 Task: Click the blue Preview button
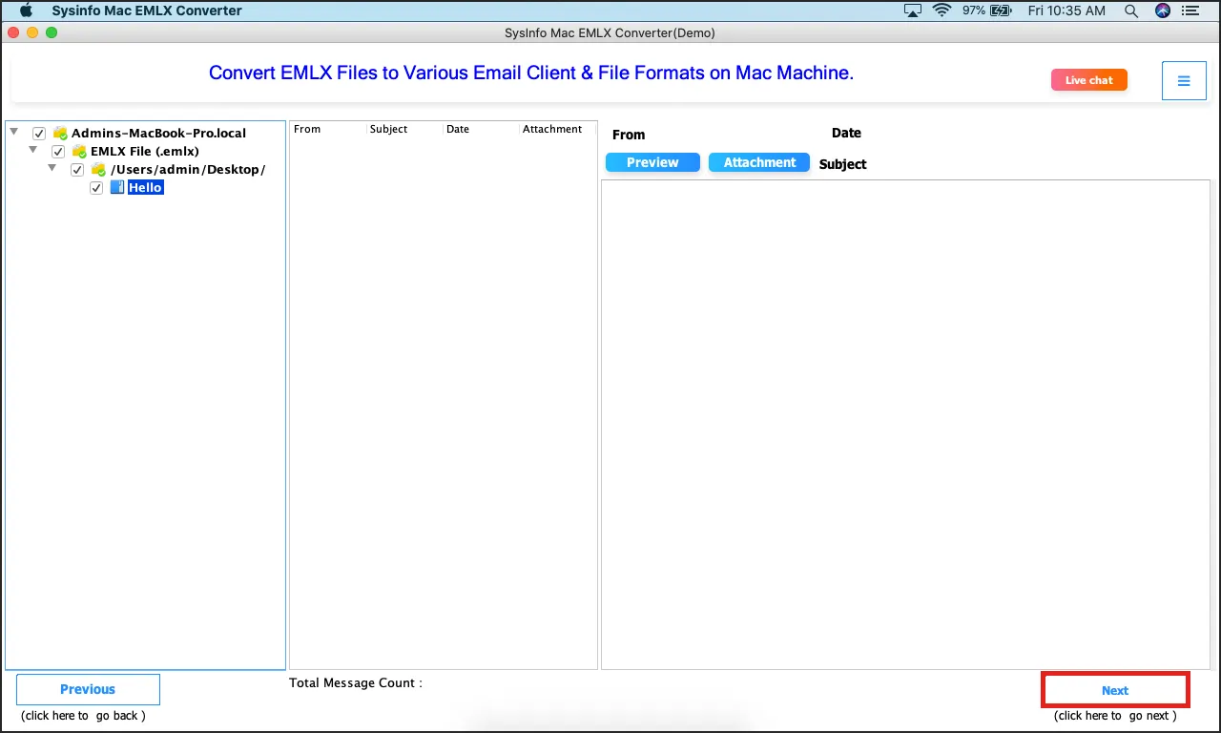point(652,162)
